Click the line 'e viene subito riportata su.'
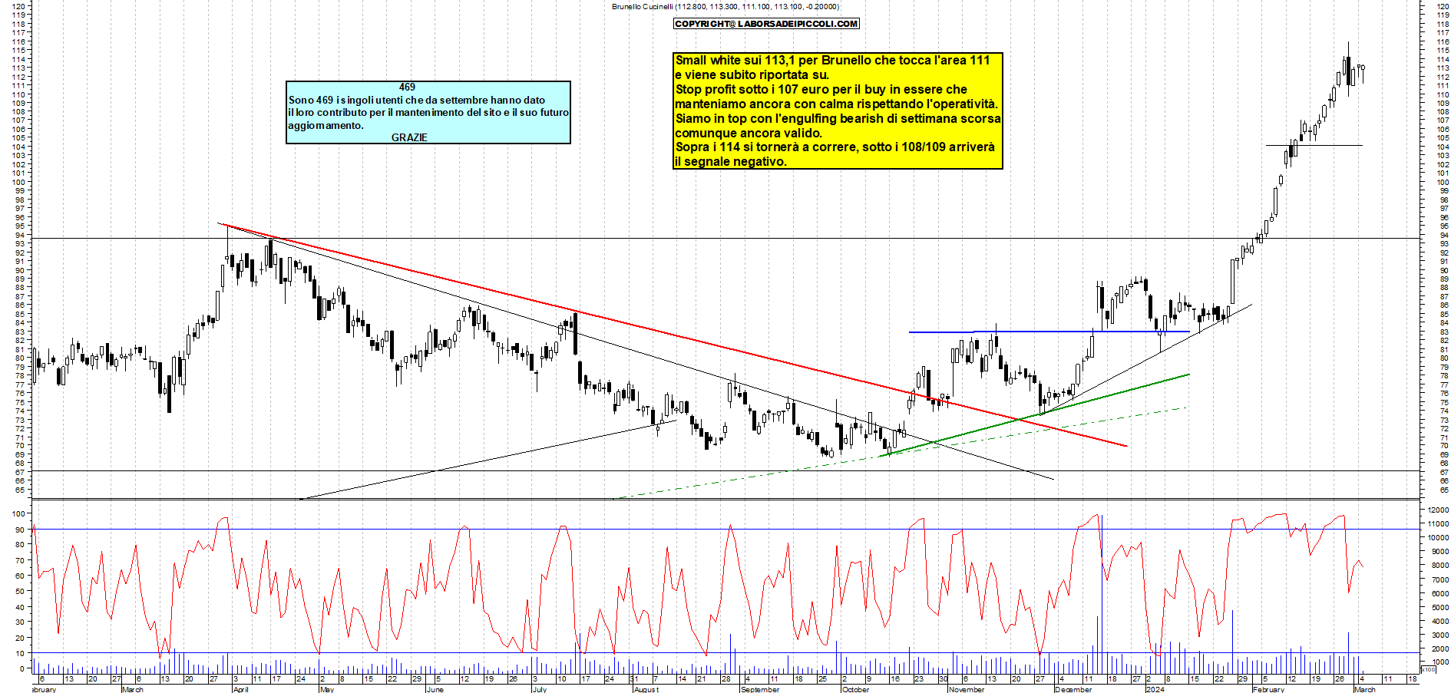The width and height of the screenshot is (1451, 693). click(752, 74)
